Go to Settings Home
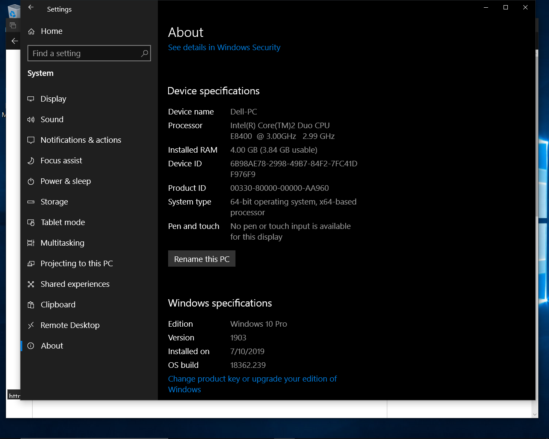This screenshot has height=439, width=549. 89,31
